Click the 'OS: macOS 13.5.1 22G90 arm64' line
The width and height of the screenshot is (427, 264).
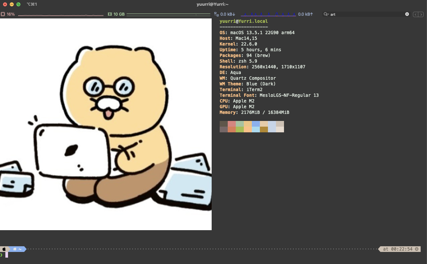257,32
